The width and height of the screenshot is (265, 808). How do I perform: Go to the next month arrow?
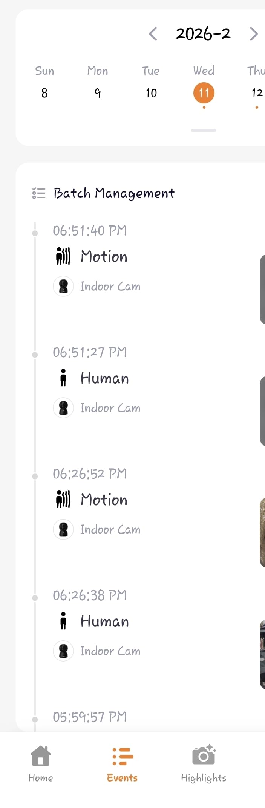[x=254, y=34]
